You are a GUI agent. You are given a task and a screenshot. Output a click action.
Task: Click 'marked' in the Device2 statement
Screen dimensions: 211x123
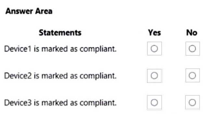(x=55, y=76)
